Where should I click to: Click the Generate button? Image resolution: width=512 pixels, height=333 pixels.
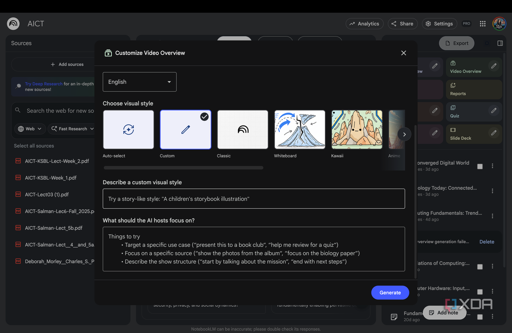(390, 292)
